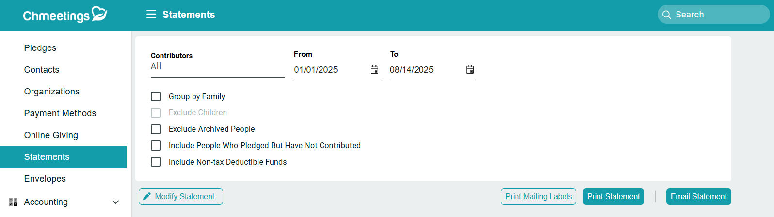Select Envelopes from the sidebar

(x=45, y=179)
